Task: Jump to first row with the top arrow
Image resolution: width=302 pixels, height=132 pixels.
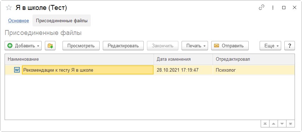Action: point(265,124)
